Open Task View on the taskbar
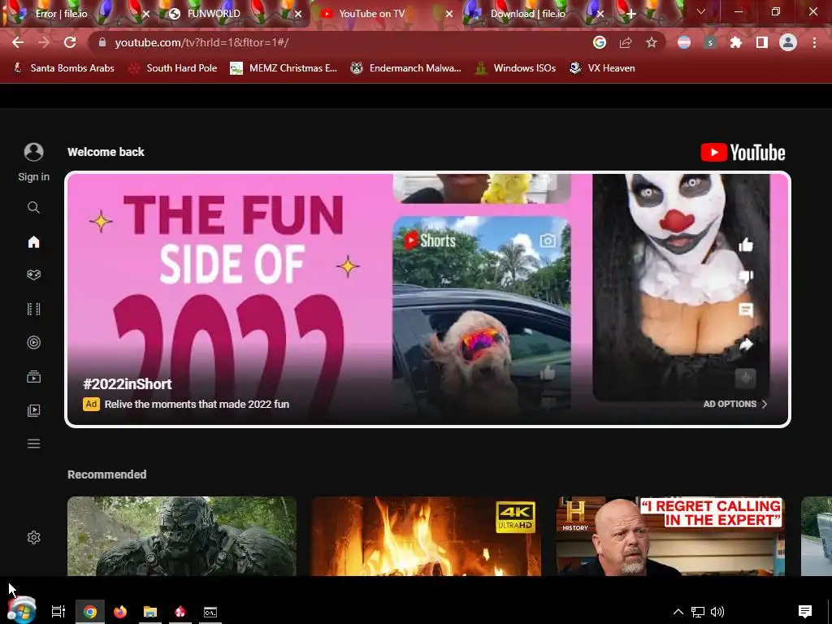 pos(58,612)
